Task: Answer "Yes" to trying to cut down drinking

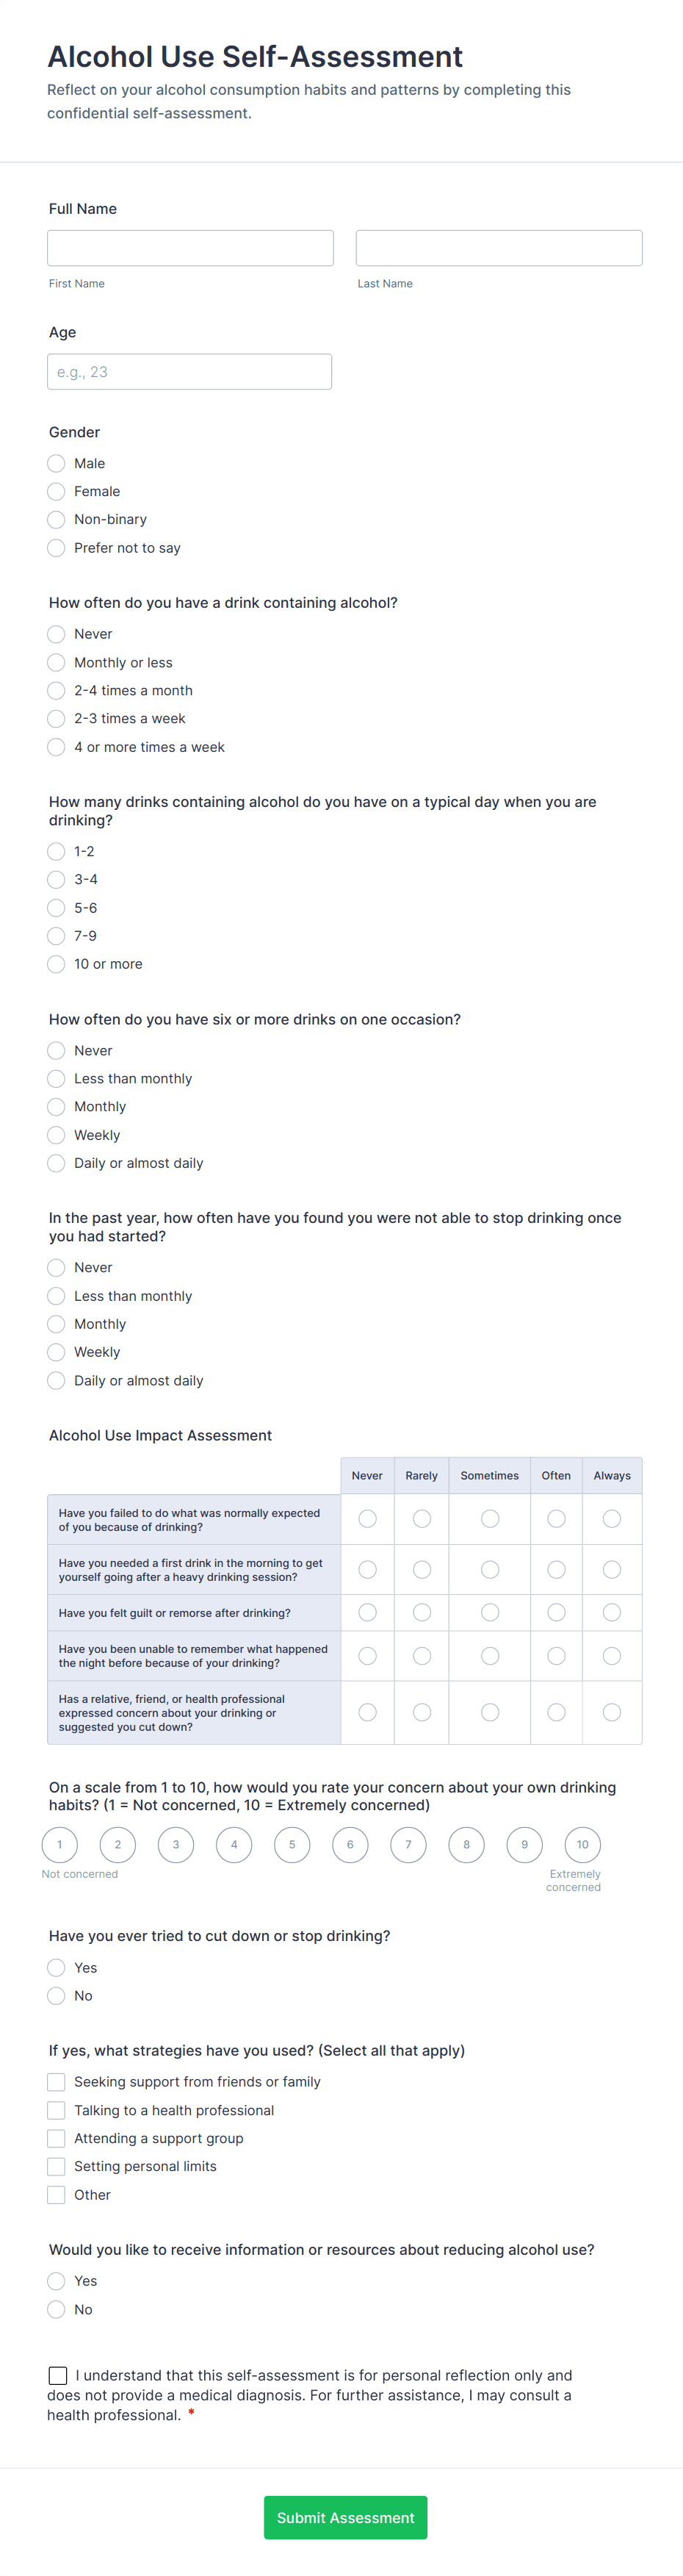Action: pos(56,1967)
